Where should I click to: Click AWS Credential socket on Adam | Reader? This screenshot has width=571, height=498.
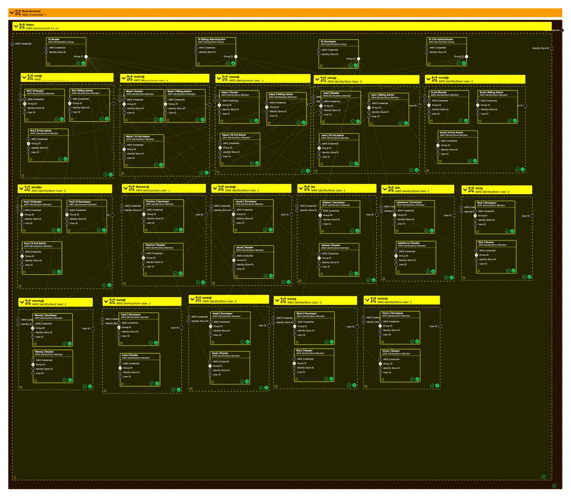pyautogui.click(x=219, y=100)
